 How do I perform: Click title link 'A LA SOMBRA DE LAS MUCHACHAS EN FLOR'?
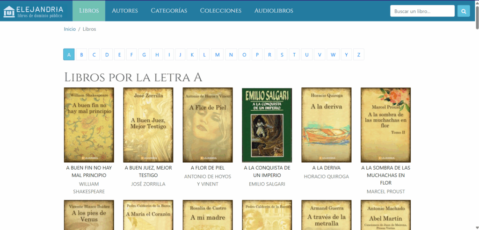click(x=385, y=175)
